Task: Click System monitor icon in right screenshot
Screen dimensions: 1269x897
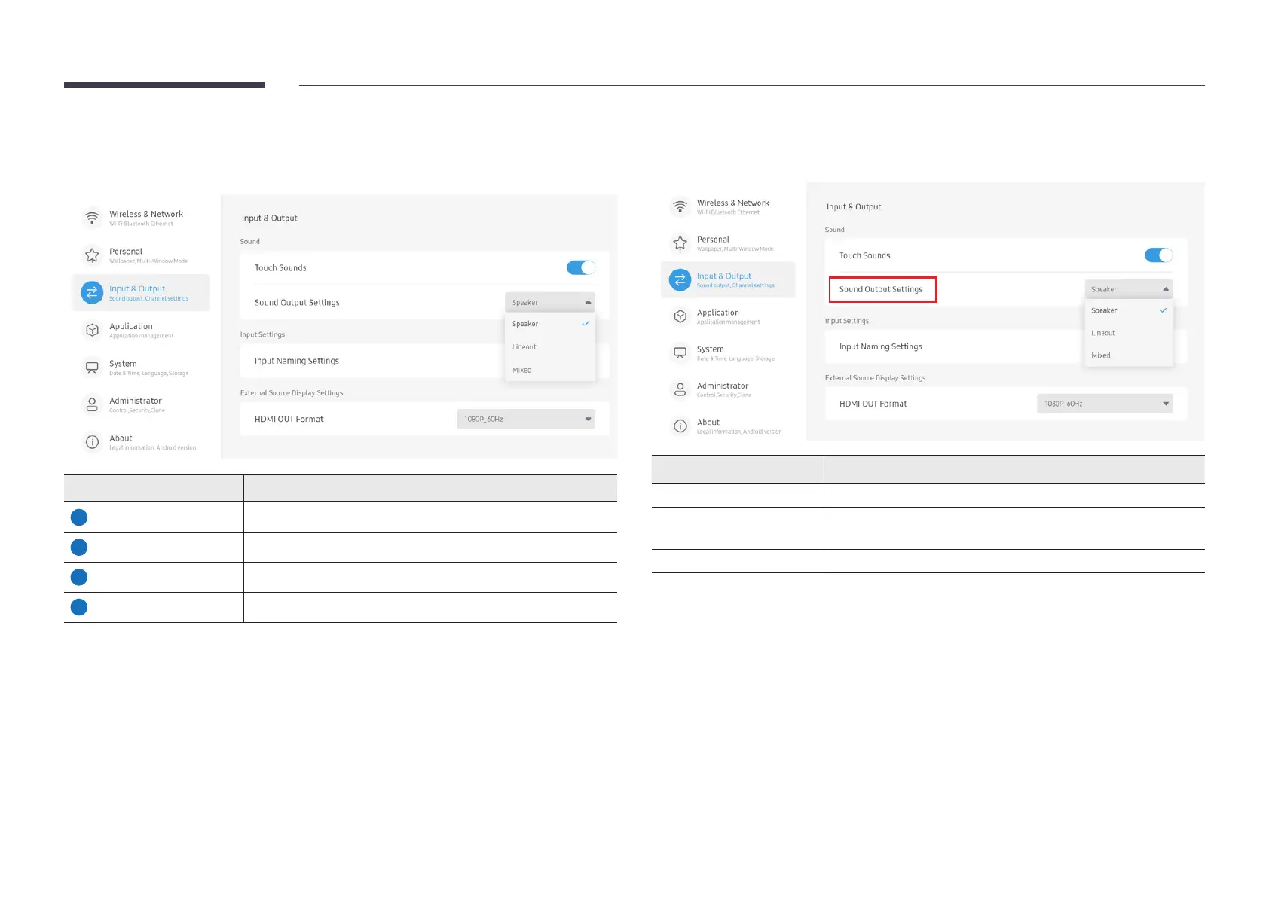Action: point(680,352)
